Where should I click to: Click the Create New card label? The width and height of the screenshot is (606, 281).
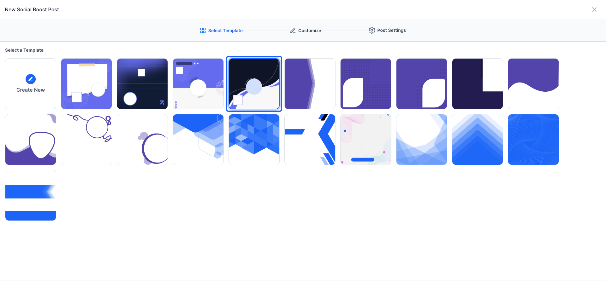31,90
